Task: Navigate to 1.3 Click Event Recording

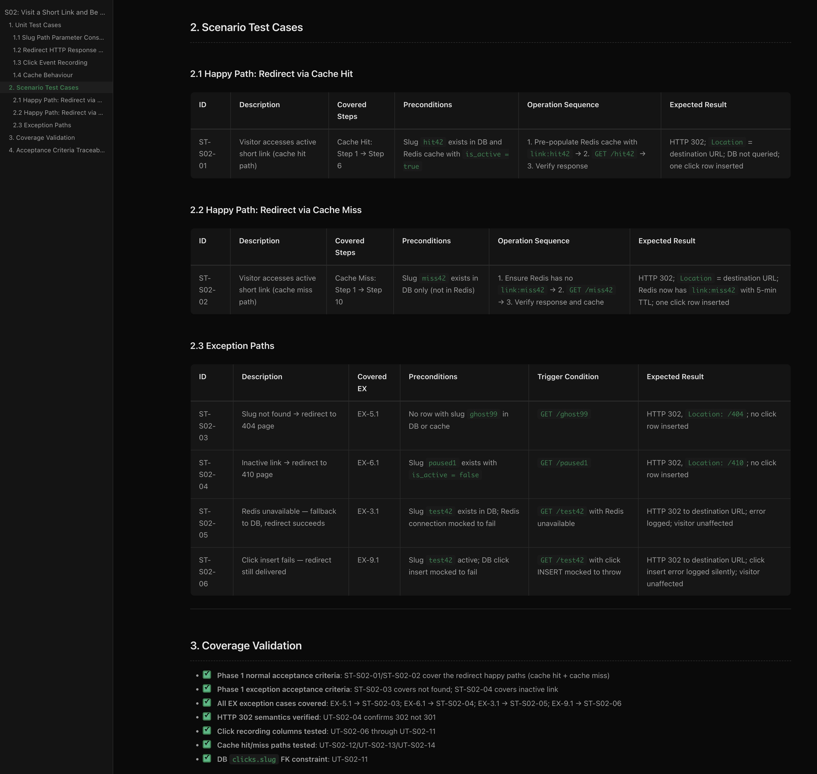Action: 50,63
